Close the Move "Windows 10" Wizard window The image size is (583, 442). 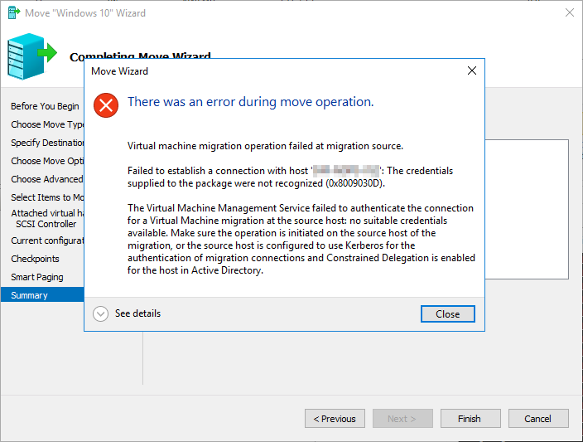pos(569,12)
